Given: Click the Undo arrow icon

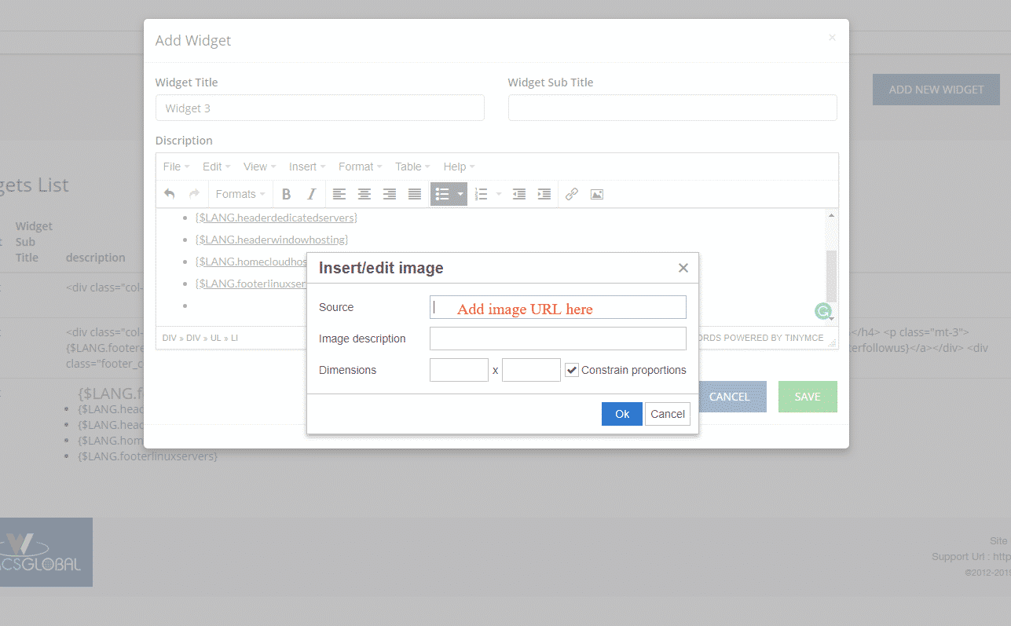Looking at the screenshot, I should tap(169, 194).
